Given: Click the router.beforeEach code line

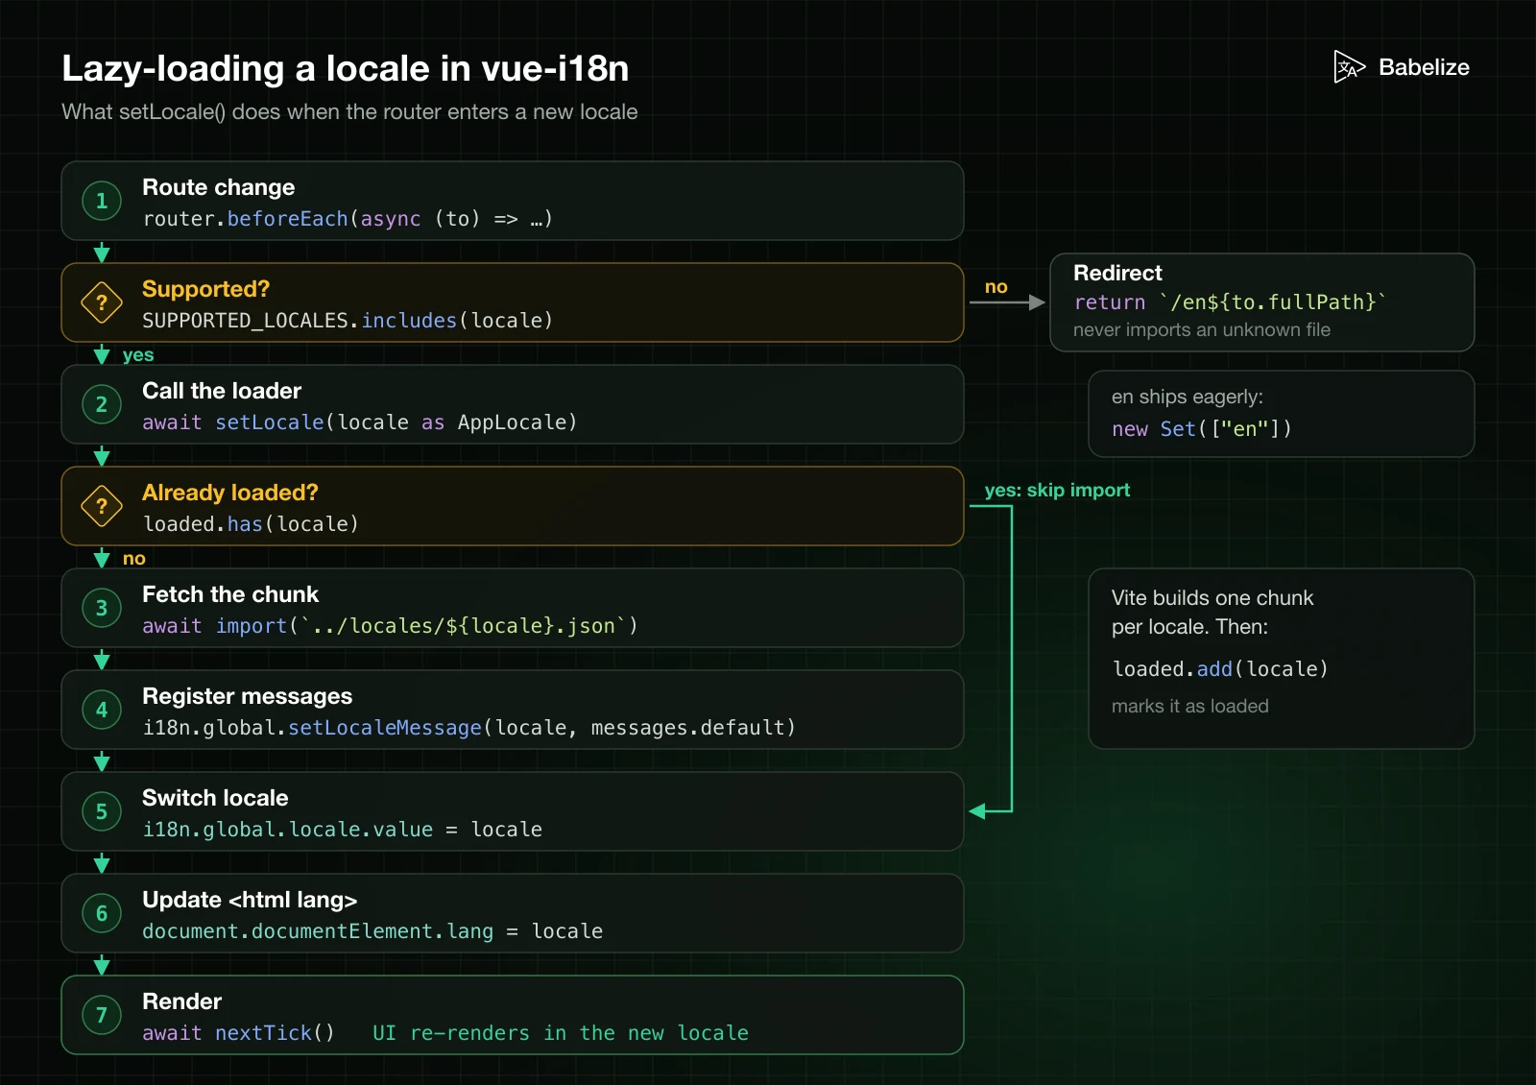Looking at the screenshot, I should coord(348,219).
